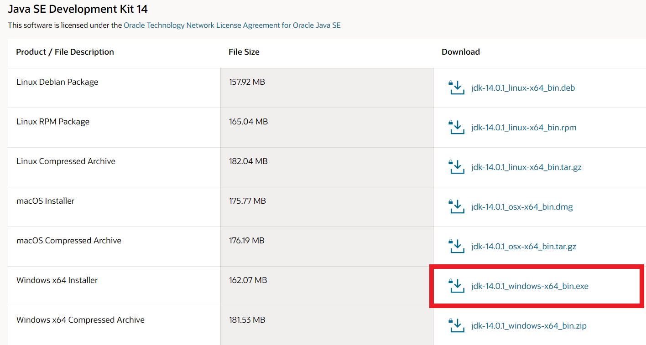The width and height of the screenshot is (646, 345).
Task: Download jdk-14.0.1_windows-x64_bin.exe link
Action: click(x=530, y=286)
